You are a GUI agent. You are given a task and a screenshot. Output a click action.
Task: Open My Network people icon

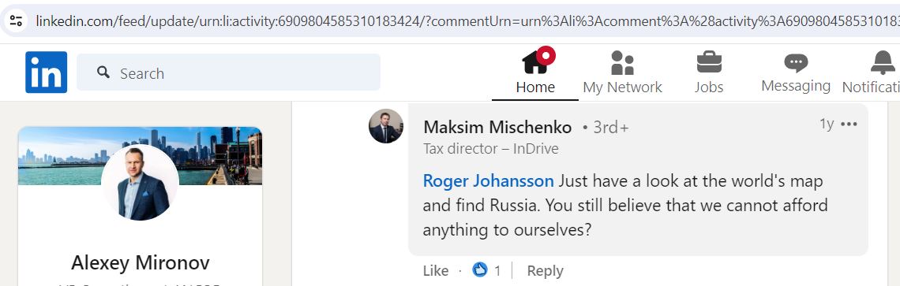pyautogui.click(x=622, y=62)
